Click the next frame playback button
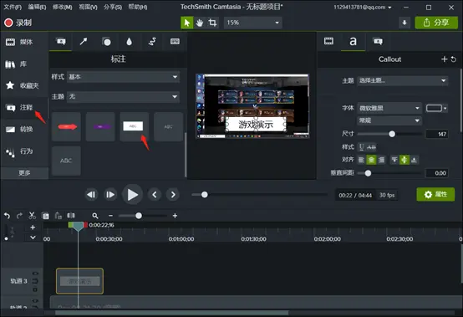 110,194
